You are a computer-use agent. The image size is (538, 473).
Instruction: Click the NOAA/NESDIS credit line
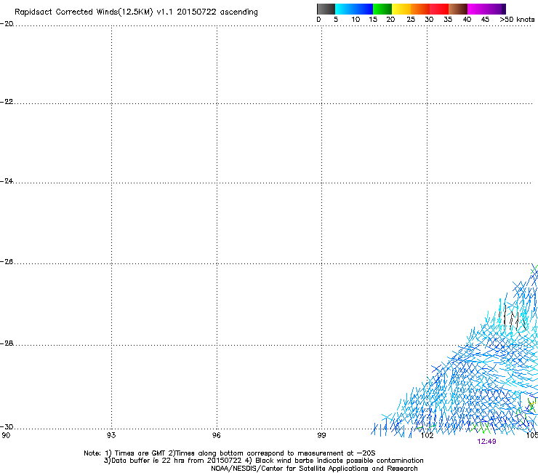click(314, 469)
